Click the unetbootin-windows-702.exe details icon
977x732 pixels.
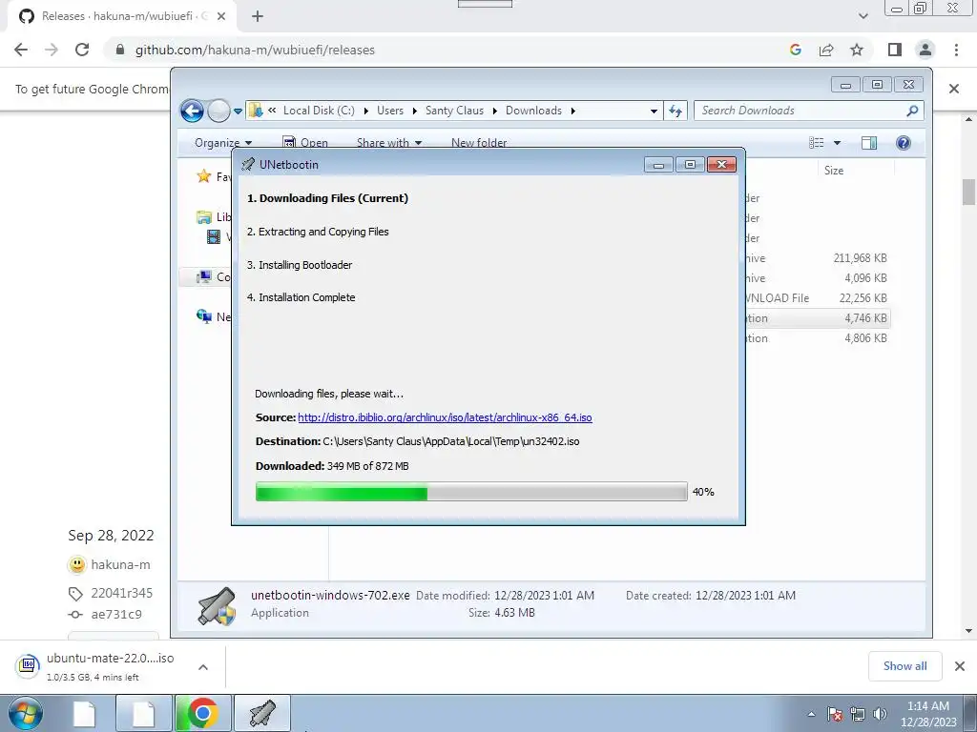tap(217, 606)
